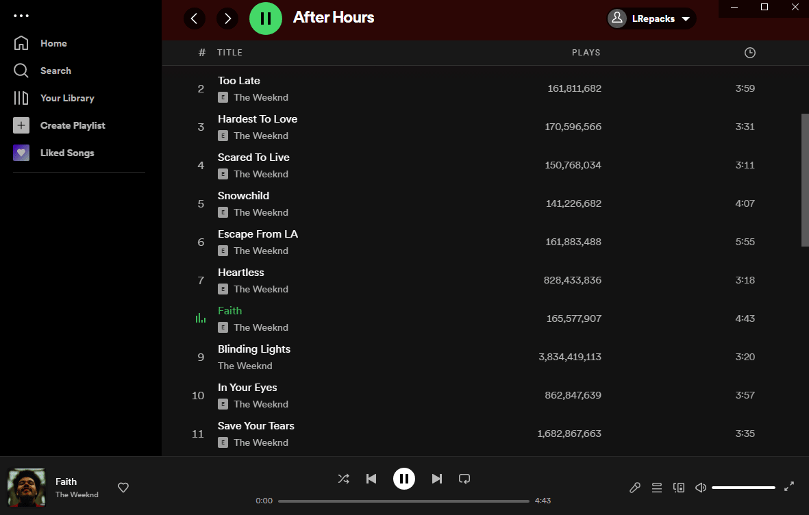The width and height of the screenshot is (809, 515).
Task: Open Faith title in the now playing bar
Action: 66,481
